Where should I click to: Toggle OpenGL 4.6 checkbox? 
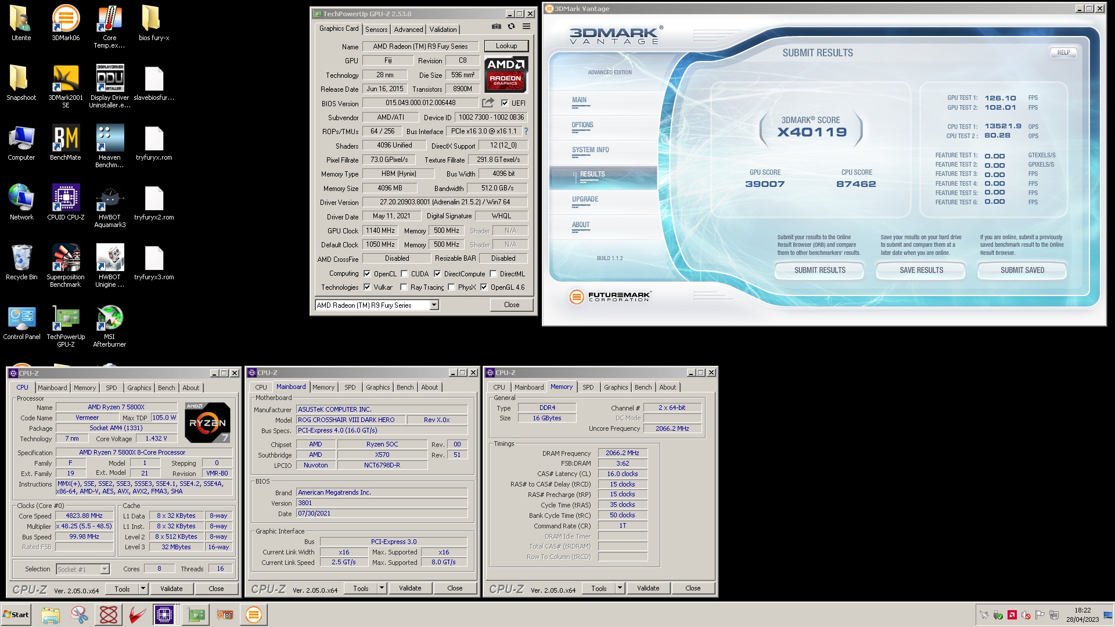484,287
